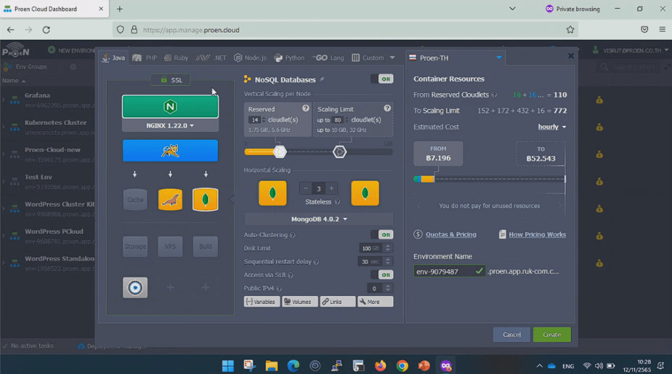Switch to the .NET tab

click(x=211, y=58)
